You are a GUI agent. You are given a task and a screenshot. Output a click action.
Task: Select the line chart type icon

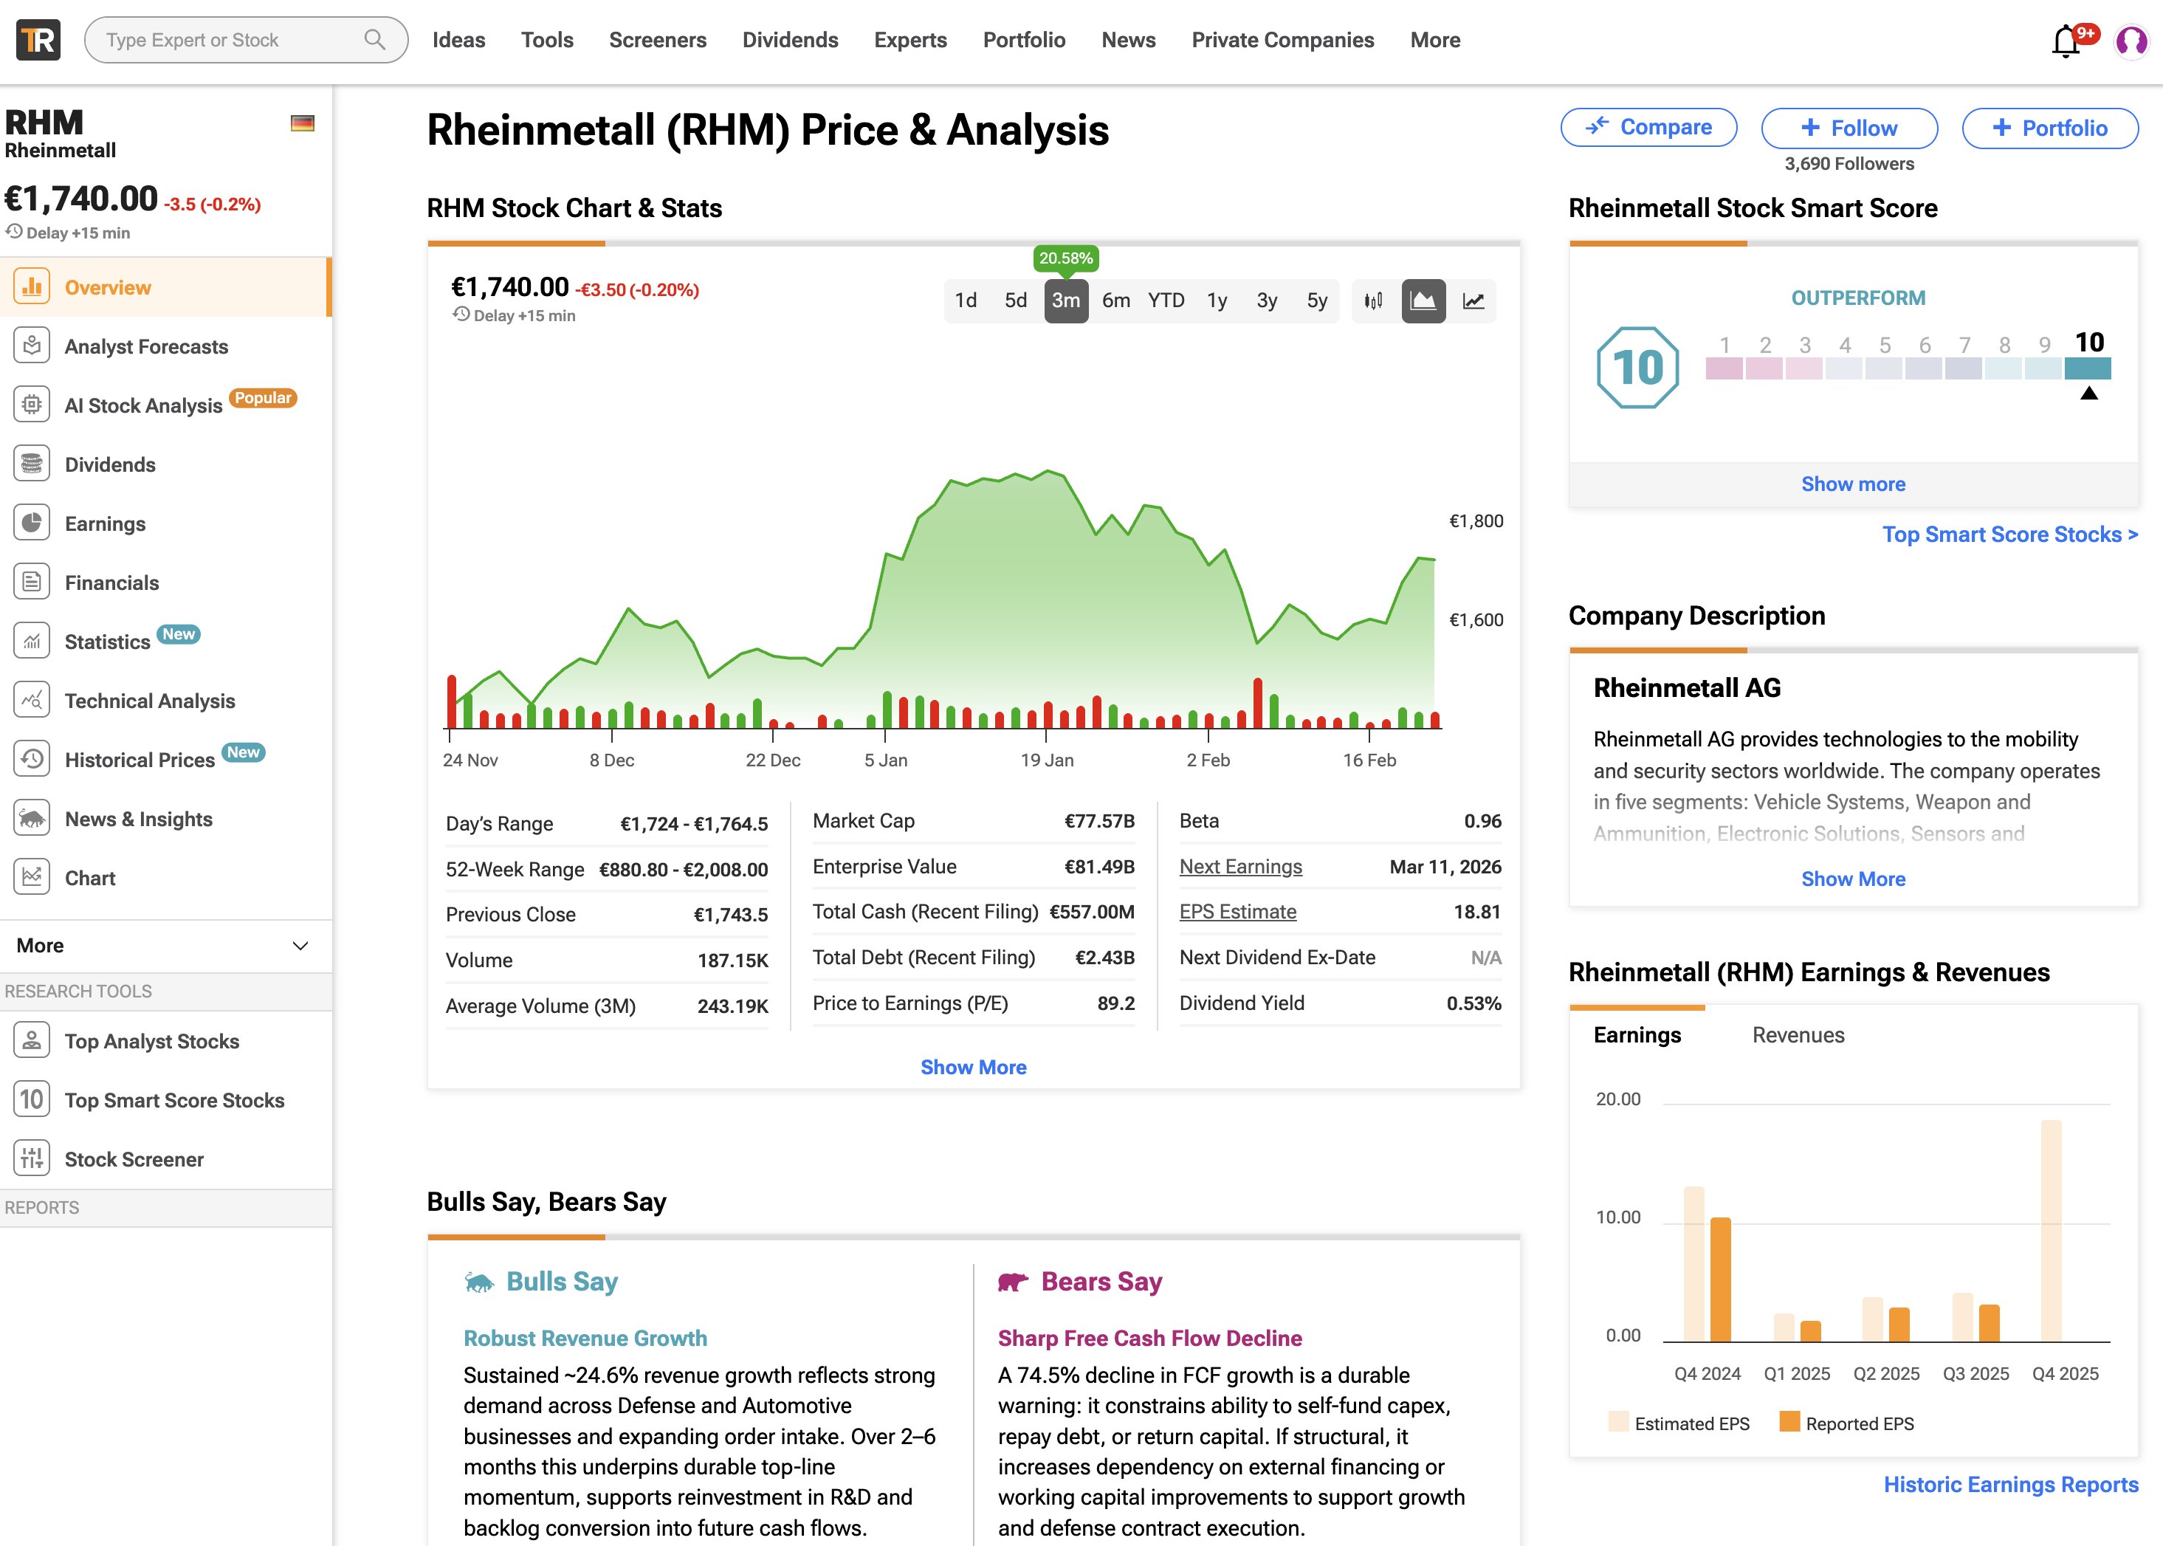point(1473,300)
